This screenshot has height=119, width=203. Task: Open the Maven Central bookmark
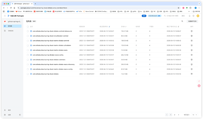(89, 11)
